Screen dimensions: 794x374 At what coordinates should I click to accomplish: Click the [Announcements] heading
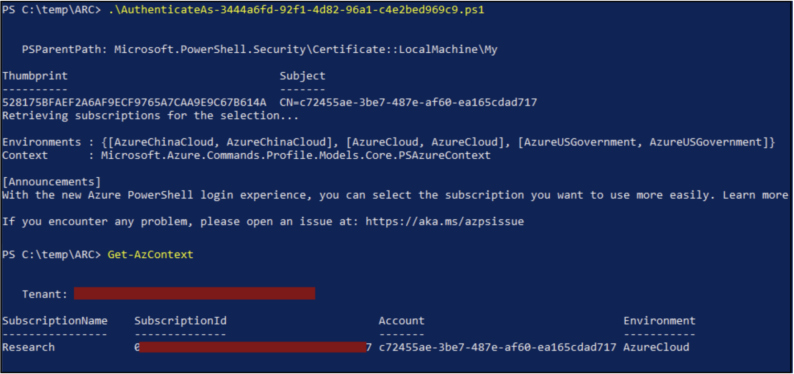pyautogui.click(x=51, y=182)
